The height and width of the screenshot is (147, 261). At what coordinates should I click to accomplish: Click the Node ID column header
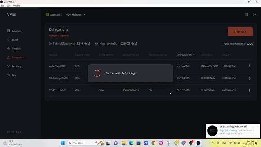coord(53,55)
